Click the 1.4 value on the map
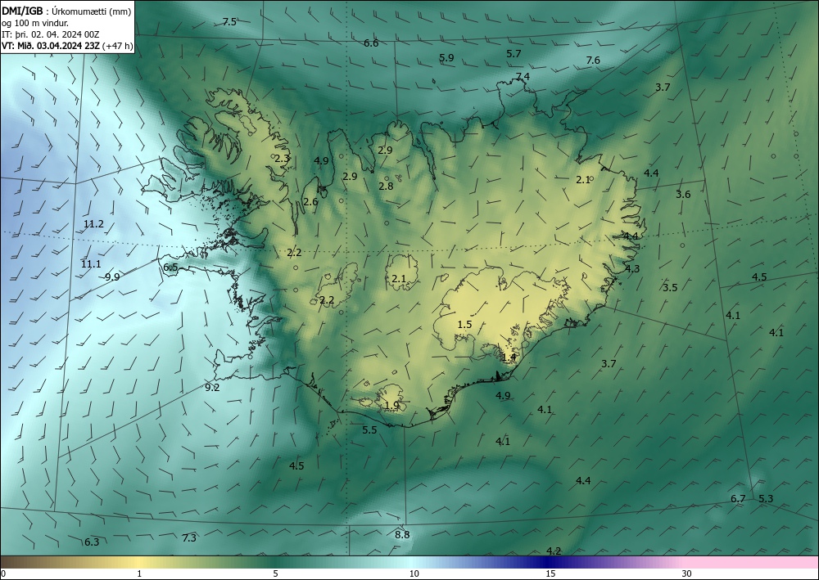The height and width of the screenshot is (580, 819). [x=509, y=357]
